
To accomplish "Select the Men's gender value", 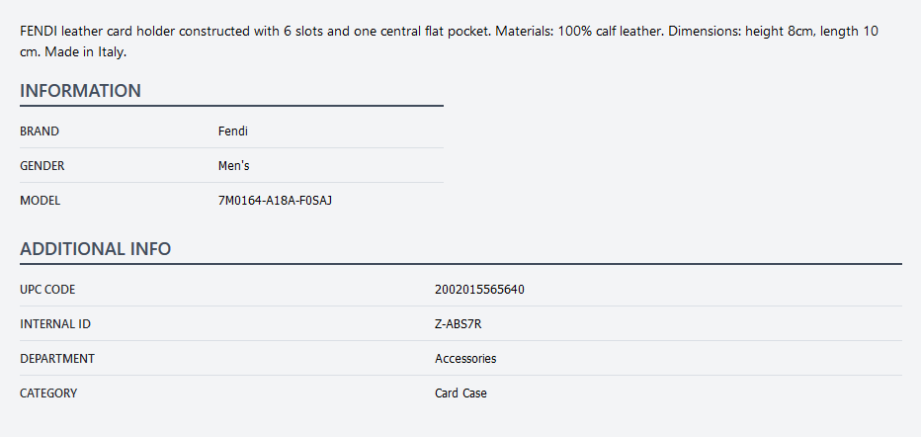I will [x=234, y=166].
